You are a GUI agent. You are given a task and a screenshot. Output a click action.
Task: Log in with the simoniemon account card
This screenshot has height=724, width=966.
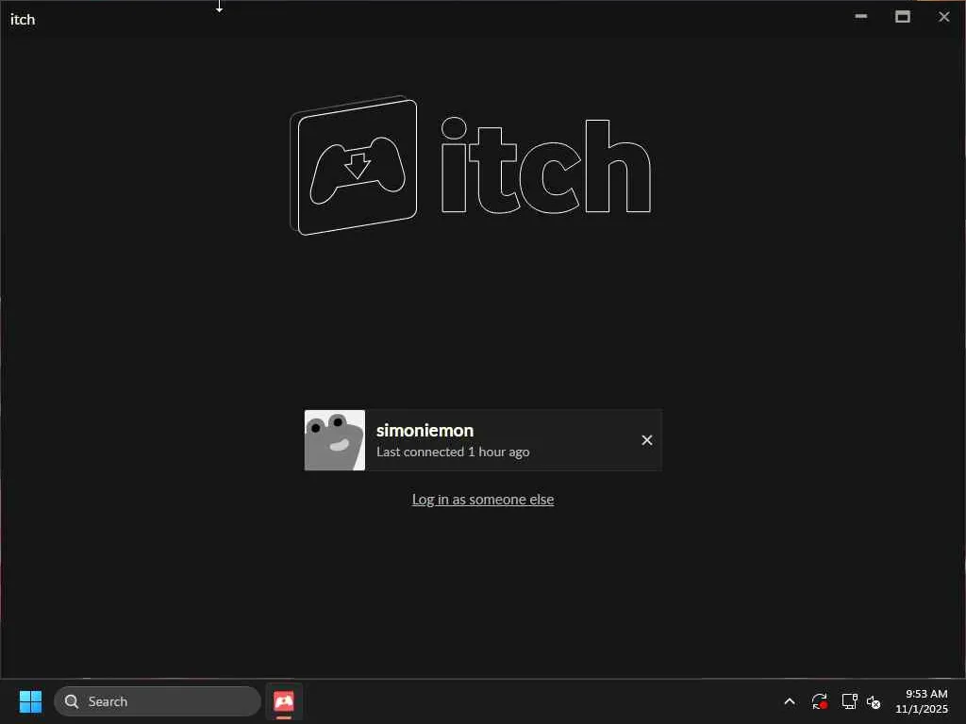(483, 440)
